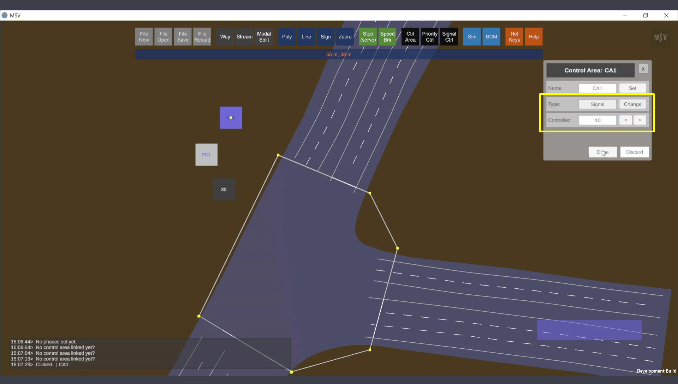This screenshot has width=678, height=384.
Task: Discard control area changes
Action: point(634,152)
